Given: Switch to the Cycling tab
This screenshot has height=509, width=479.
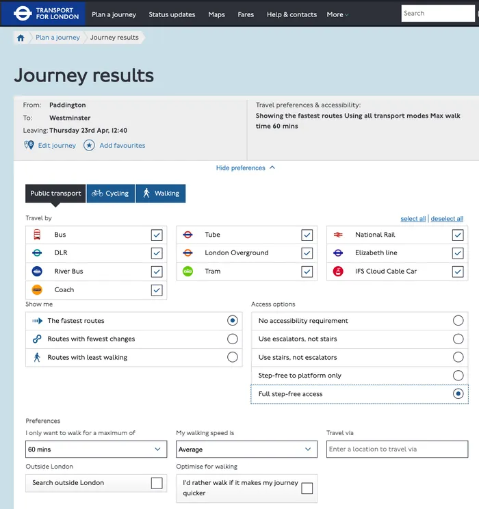Looking at the screenshot, I should click(110, 194).
